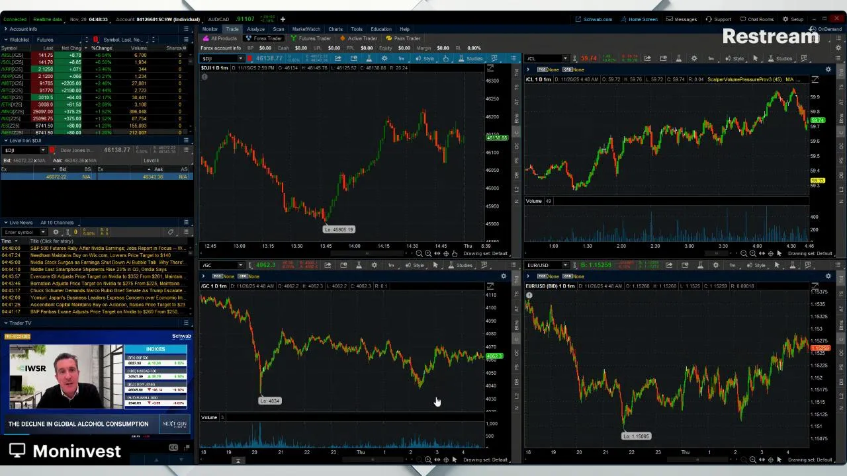Open the /GC chart Style menu
847x476 pixels.
click(414, 265)
